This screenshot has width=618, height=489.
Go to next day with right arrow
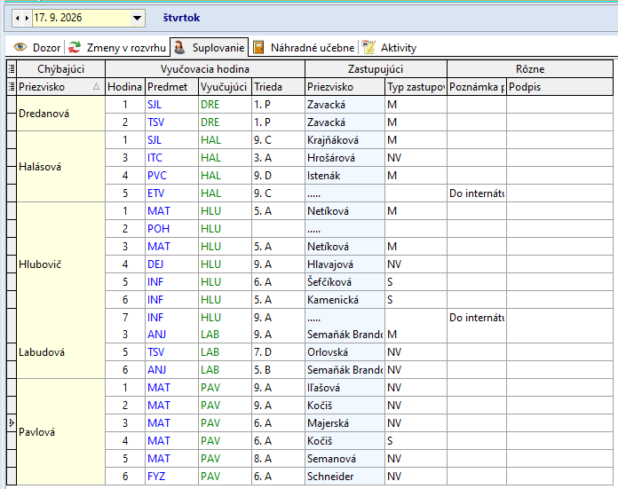27,18
